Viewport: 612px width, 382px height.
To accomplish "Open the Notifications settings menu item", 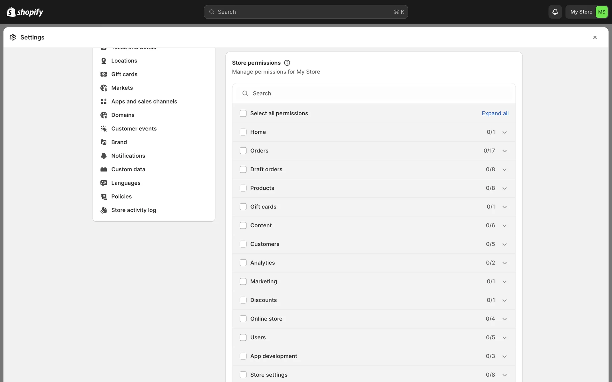I will pos(128,156).
